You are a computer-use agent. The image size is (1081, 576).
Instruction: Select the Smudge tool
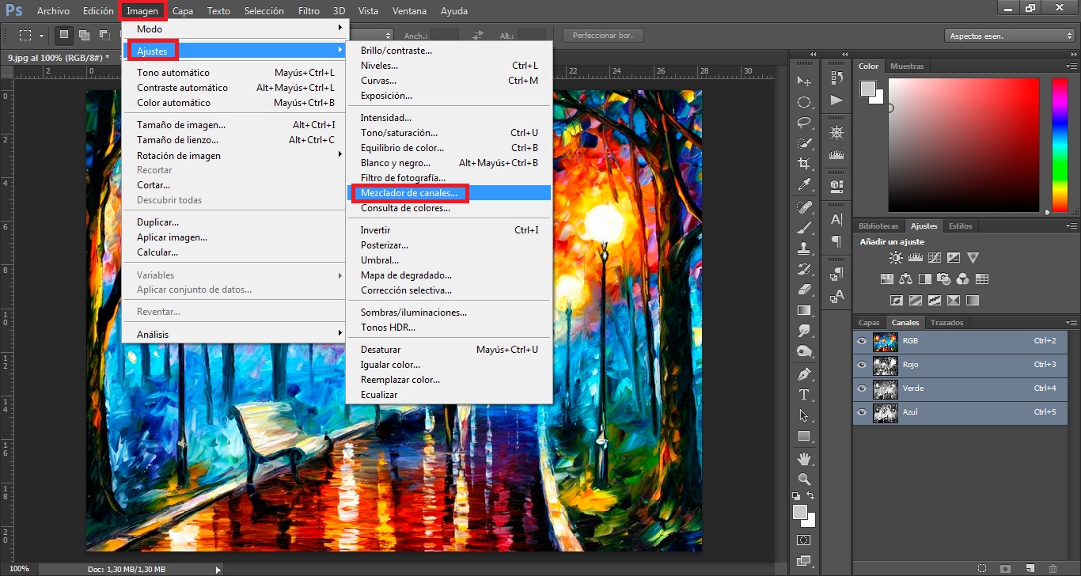pos(804,331)
